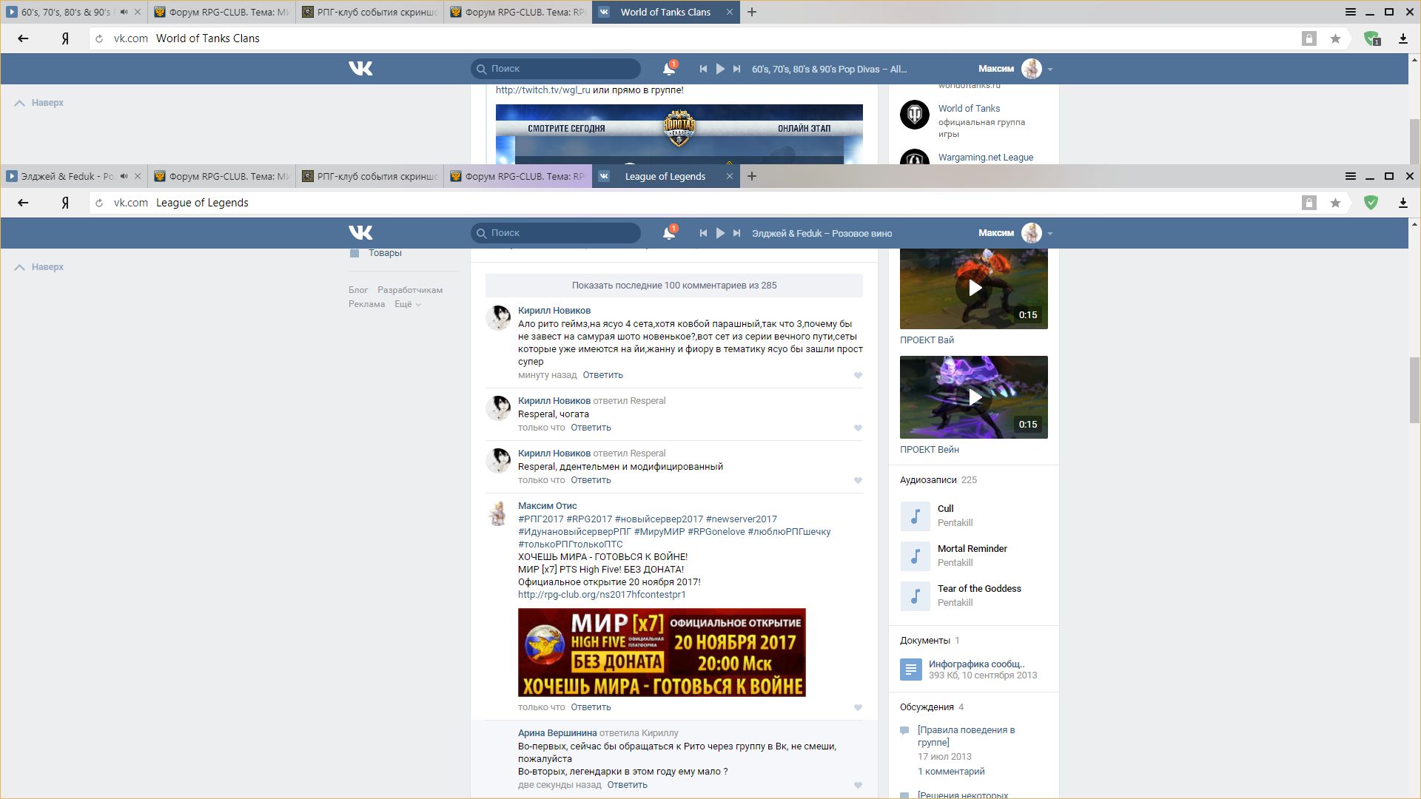
Task: Mute audio on Элджей & Feduk tab
Action: pos(124,176)
